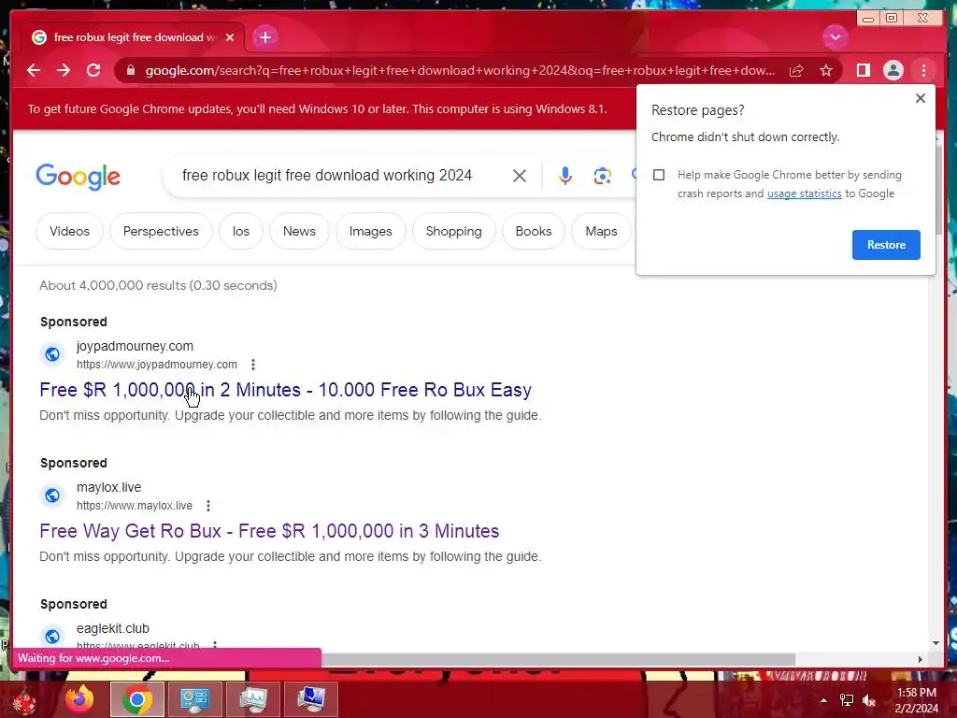Open the tab search dropdown chevron
Viewport: 957px width, 718px height.
pyautogui.click(x=835, y=37)
